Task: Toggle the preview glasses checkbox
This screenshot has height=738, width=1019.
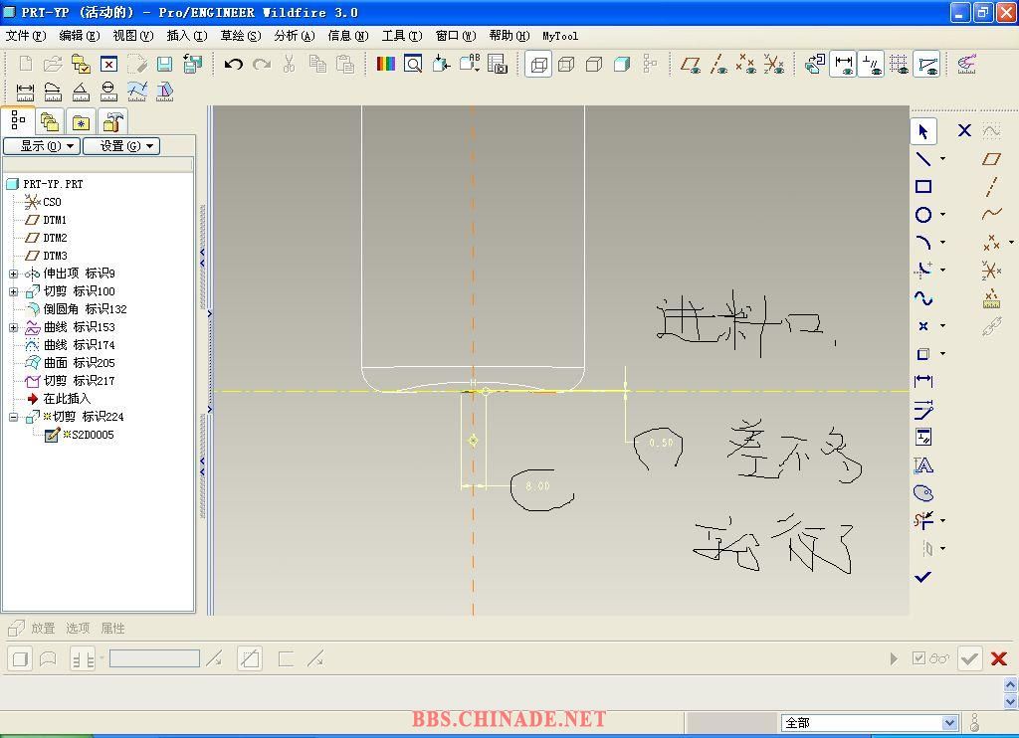Action: coord(930,658)
